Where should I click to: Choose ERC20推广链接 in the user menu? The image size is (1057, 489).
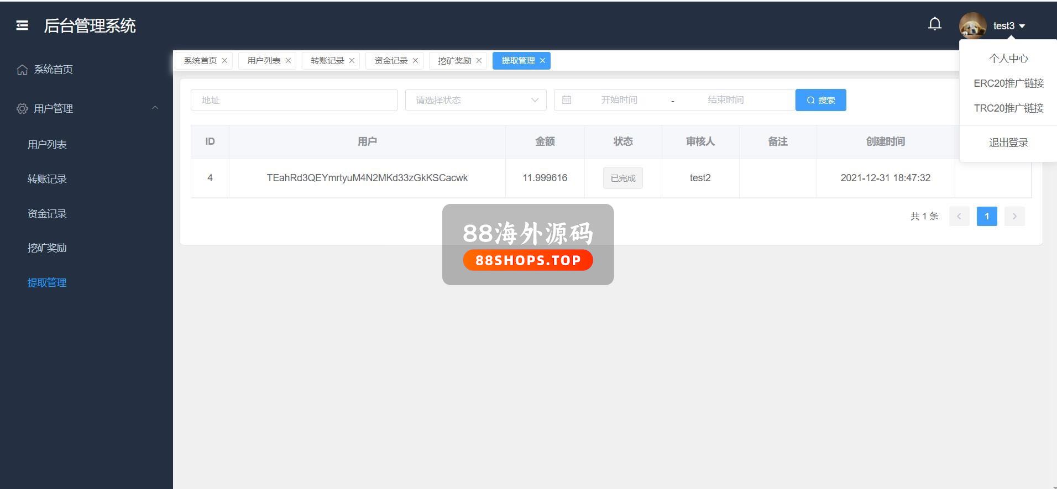[1008, 83]
